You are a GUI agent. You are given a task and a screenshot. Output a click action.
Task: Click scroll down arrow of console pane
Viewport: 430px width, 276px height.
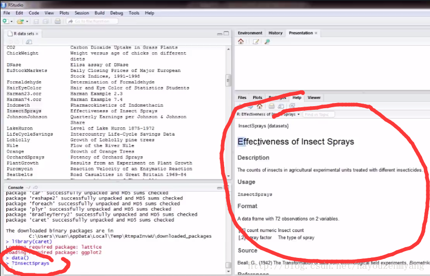tap(228, 272)
